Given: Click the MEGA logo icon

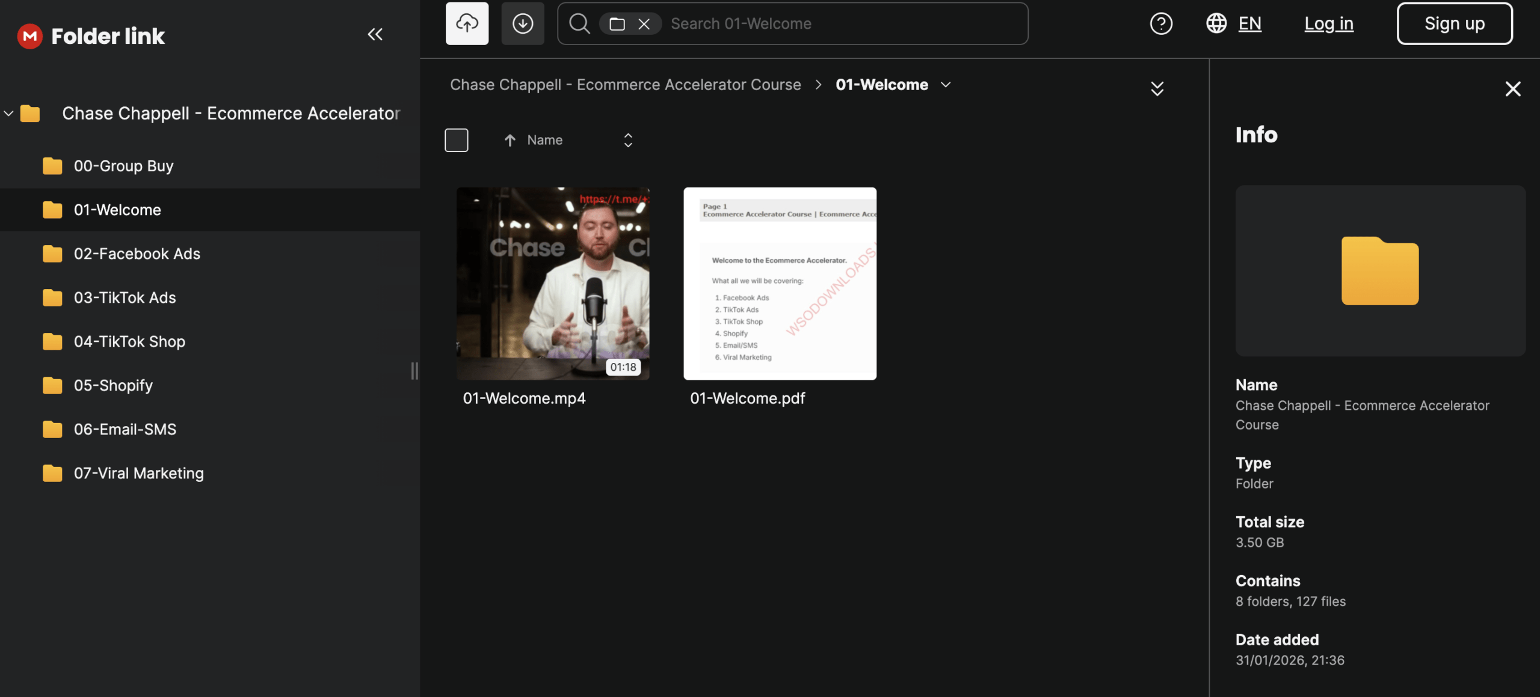Looking at the screenshot, I should [29, 36].
